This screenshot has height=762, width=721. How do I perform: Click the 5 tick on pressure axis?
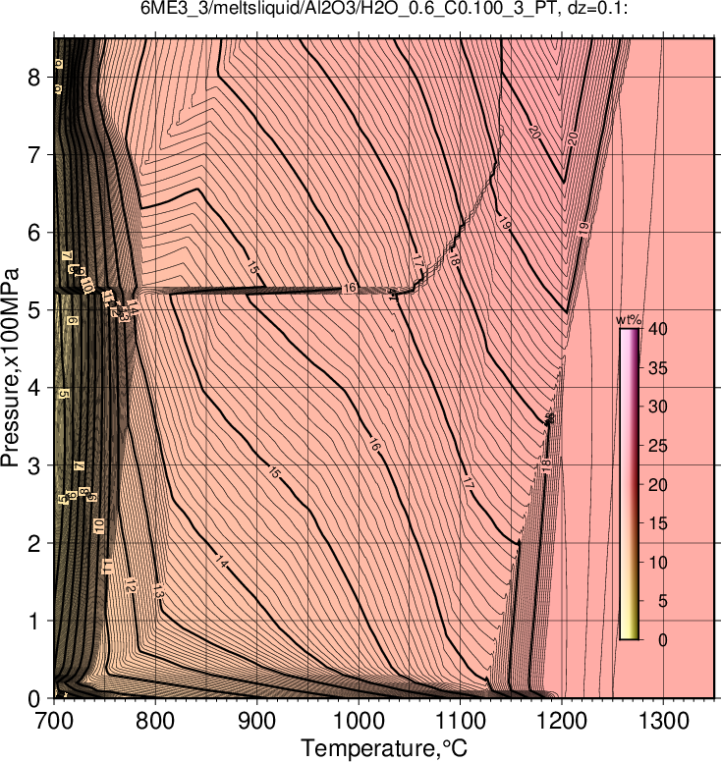point(33,310)
